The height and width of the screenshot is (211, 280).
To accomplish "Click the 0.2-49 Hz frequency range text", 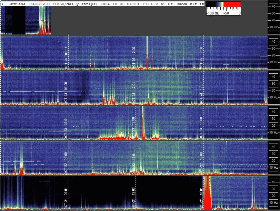I will click(x=162, y=4).
